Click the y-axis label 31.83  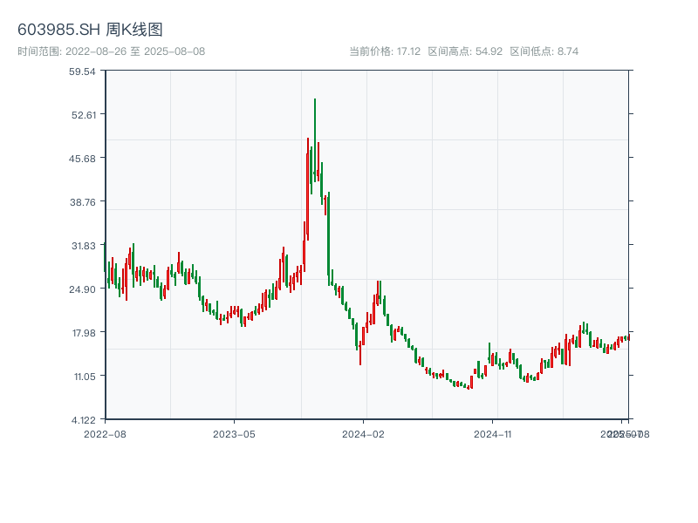pos(84,246)
